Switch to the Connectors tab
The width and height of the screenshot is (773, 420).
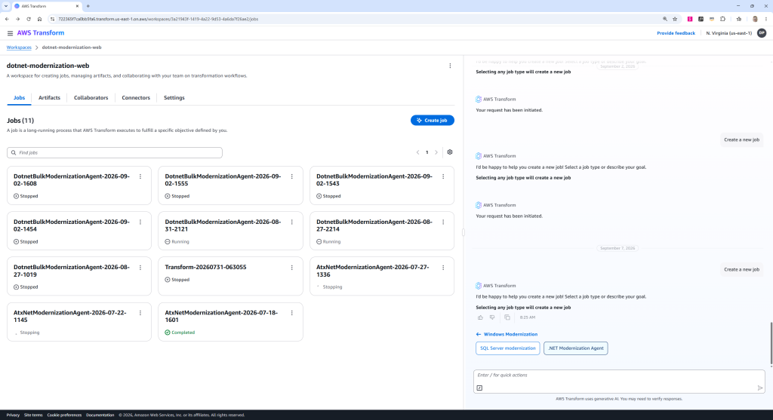[x=136, y=97]
